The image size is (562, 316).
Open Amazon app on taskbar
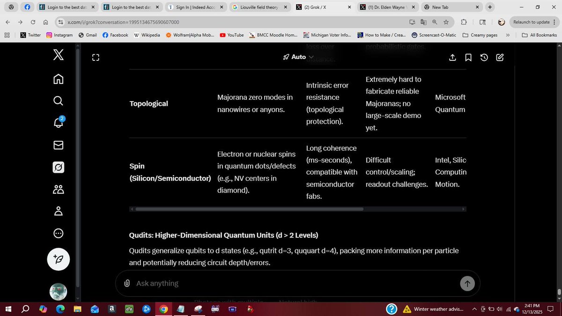point(112,309)
